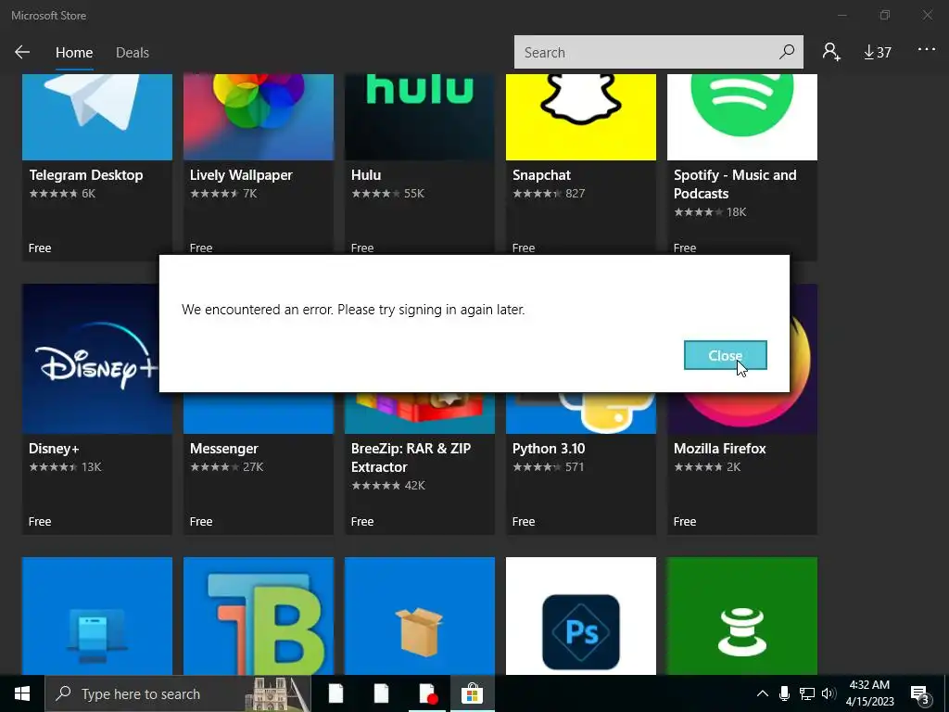This screenshot has width=949, height=712.
Task: Open the Python 3.10 logo tile
Action: [x=581, y=413]
